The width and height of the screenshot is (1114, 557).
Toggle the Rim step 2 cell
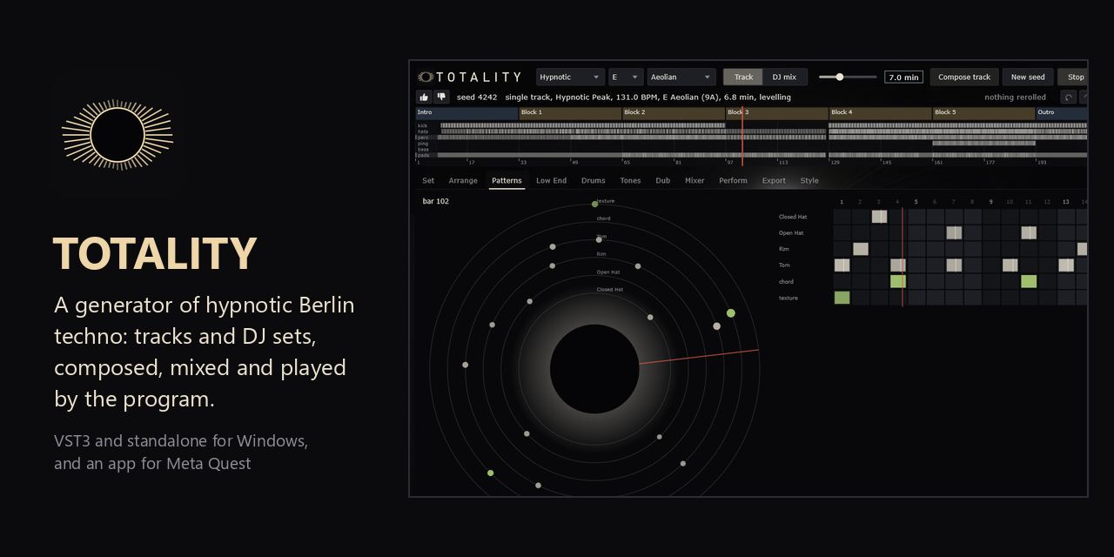point(861,249)
